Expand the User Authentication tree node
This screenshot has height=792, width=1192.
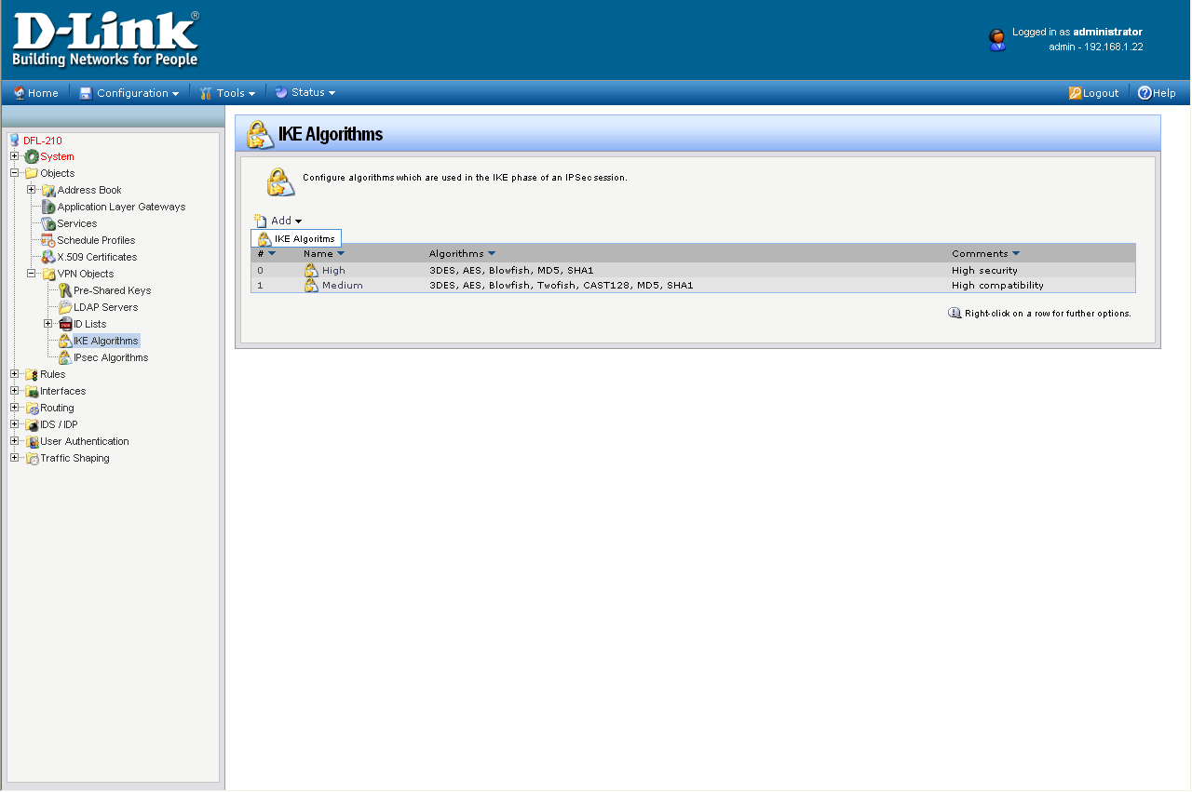point(15,441)
